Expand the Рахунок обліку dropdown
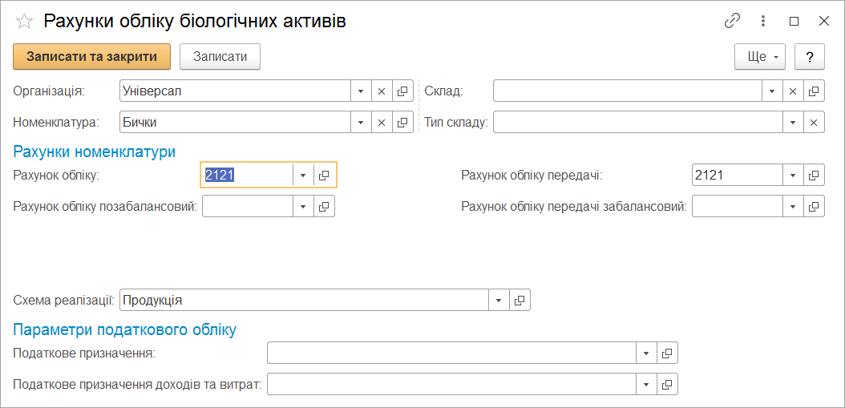Image resolution: width=845 pixels, height=408 pixels. (303, 176)
